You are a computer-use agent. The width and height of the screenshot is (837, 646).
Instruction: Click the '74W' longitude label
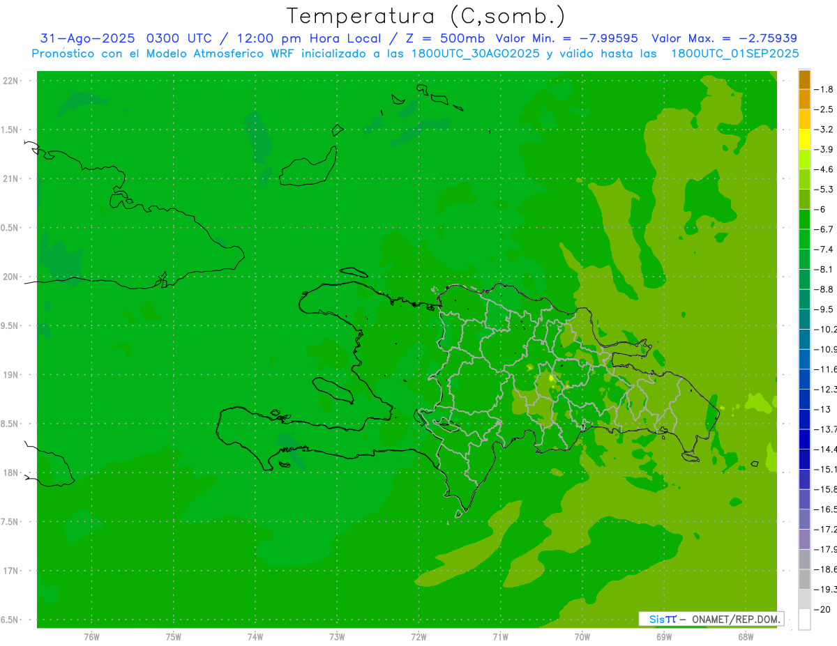(255, 636)
